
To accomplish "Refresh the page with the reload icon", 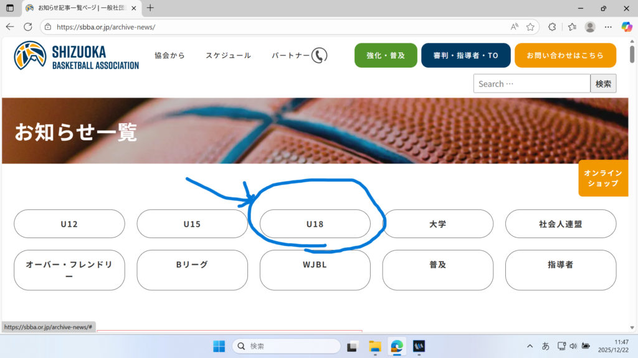I will [27, 27].
